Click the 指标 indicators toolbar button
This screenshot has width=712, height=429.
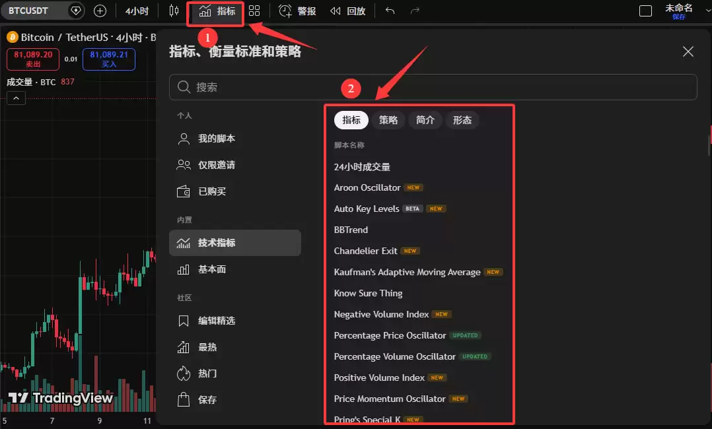coord(217,11)
